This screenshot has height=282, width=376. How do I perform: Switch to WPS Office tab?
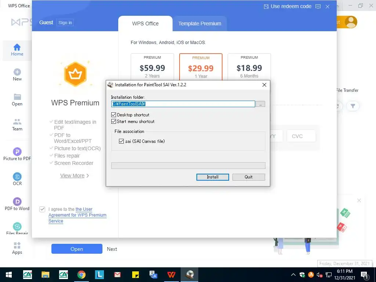(145, 23)
